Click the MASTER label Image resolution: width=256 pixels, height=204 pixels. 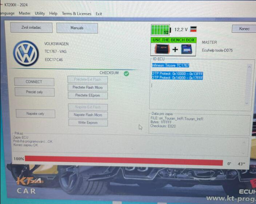pyautogui.click(x=209, y=42)
